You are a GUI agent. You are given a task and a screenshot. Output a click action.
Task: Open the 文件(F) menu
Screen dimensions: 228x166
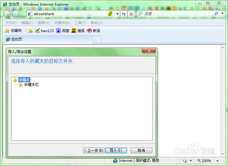coord(11,23)
